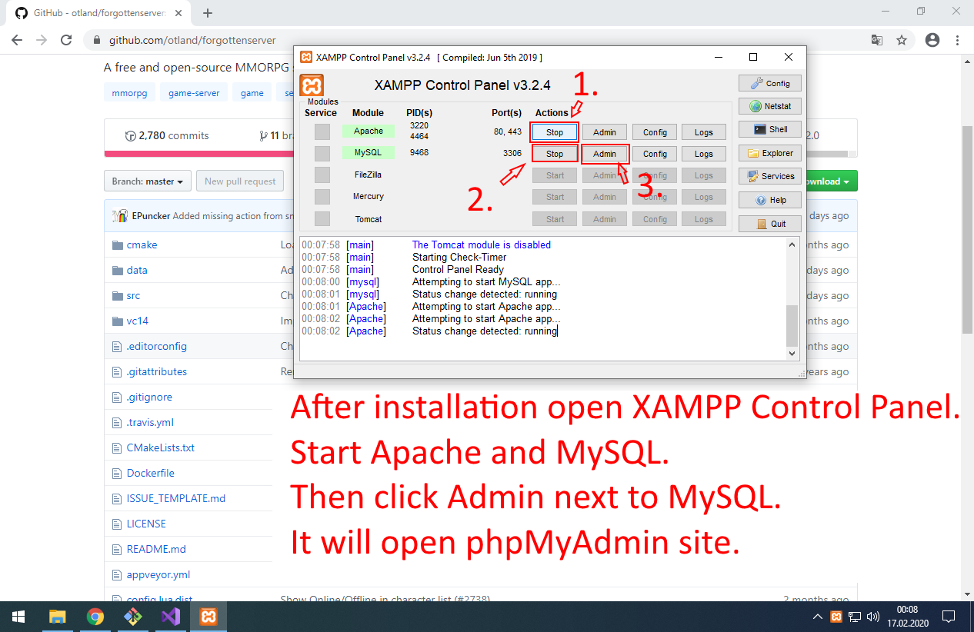Open Admin for Apache
This screenshot has width=974, height=632.
click(605, 132)
